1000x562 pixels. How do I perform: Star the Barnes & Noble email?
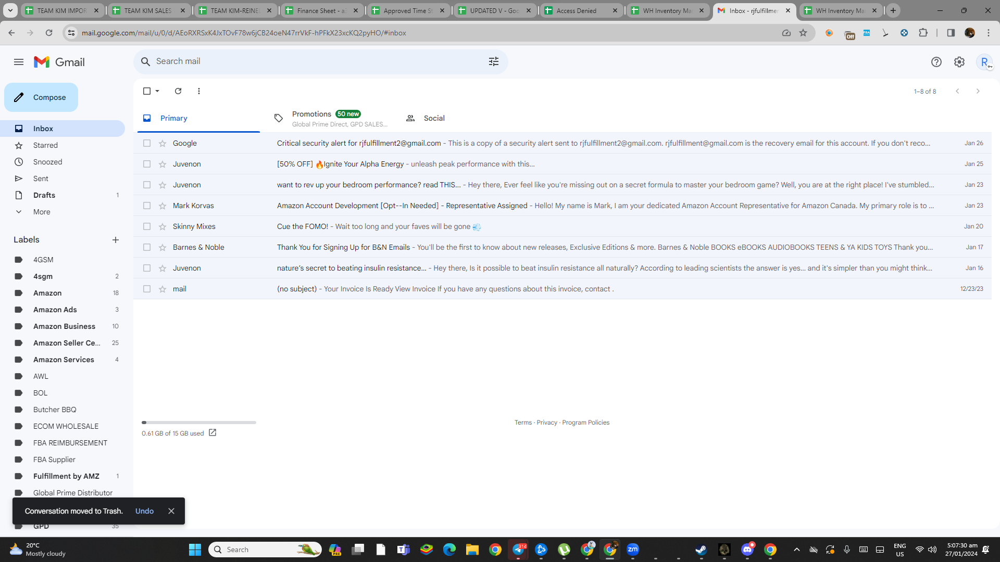point(162,247)
